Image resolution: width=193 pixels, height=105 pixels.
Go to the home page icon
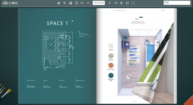tap(59, 3)
